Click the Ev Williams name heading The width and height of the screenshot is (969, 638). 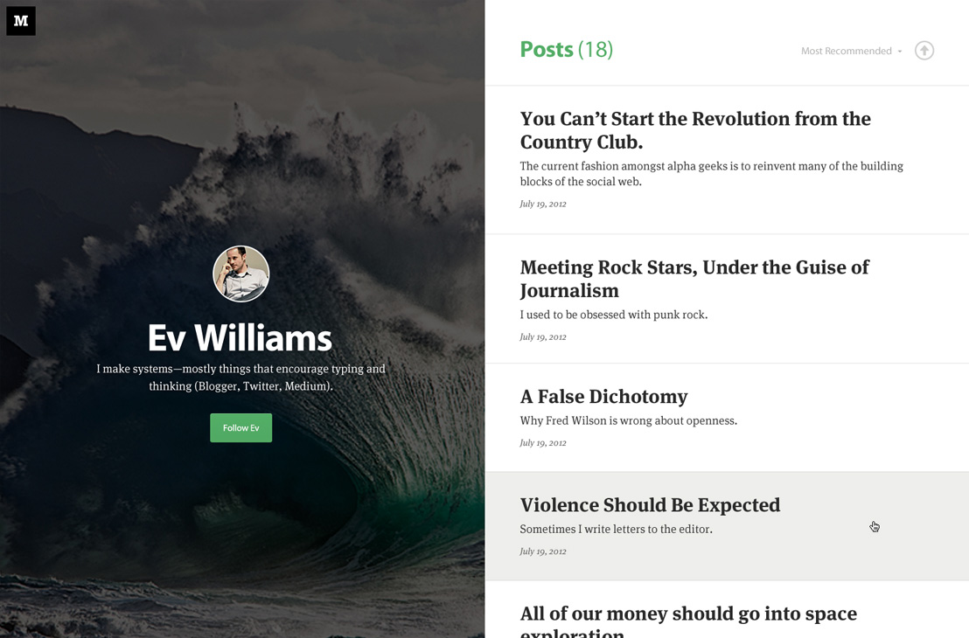pyautogui.click(x=241, y=338)
